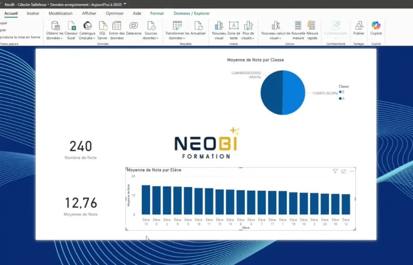413x265 pixels.
Task: Toggle focus mode on Moyenne de Note par Élève
Action: click(x=344, y=171)
